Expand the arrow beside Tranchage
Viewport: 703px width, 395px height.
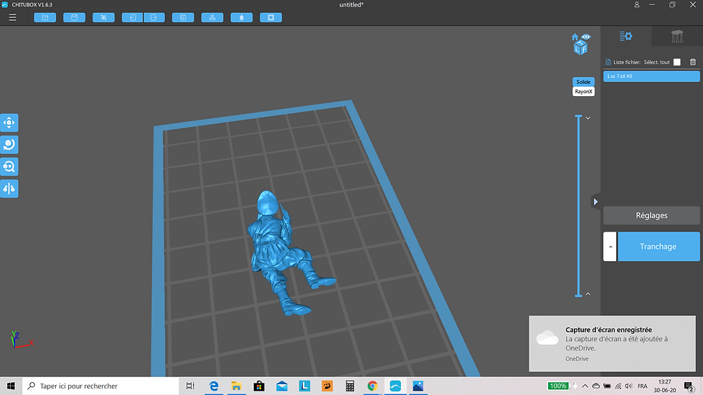coord(610,247)
